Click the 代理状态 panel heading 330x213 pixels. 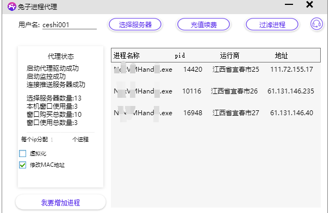tap(61, 57)
